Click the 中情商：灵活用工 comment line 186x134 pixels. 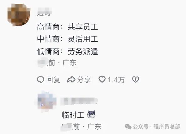point(67,39)
